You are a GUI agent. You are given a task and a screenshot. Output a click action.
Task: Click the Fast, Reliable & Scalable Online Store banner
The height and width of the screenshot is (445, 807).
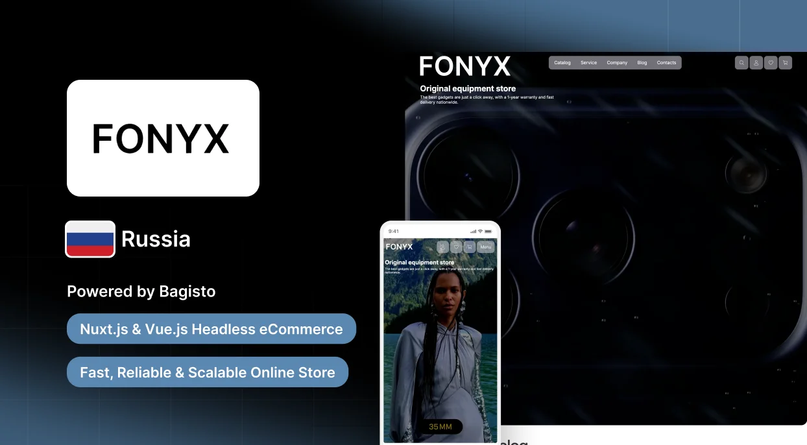pyautogui.click(x=208, y=372)
